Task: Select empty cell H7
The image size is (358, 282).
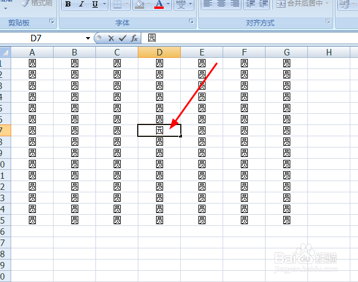Action: click(x=329, y=130)
